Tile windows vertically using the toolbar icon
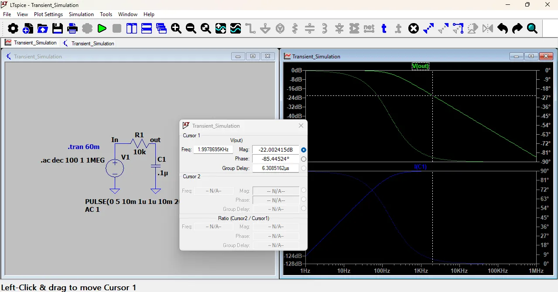The height and width of the screenshot is (292, 558). [132, 29]
